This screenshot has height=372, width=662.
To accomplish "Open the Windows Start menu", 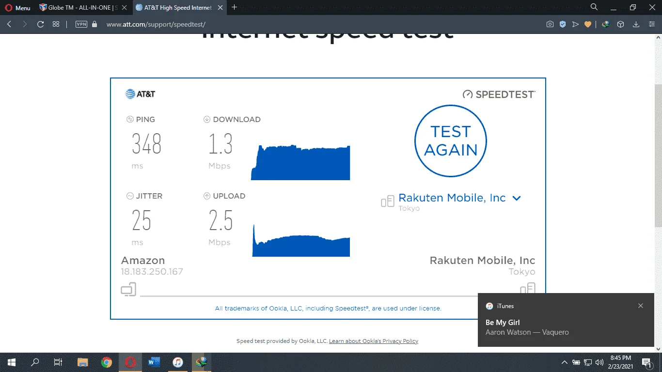I will coord(12,362).
